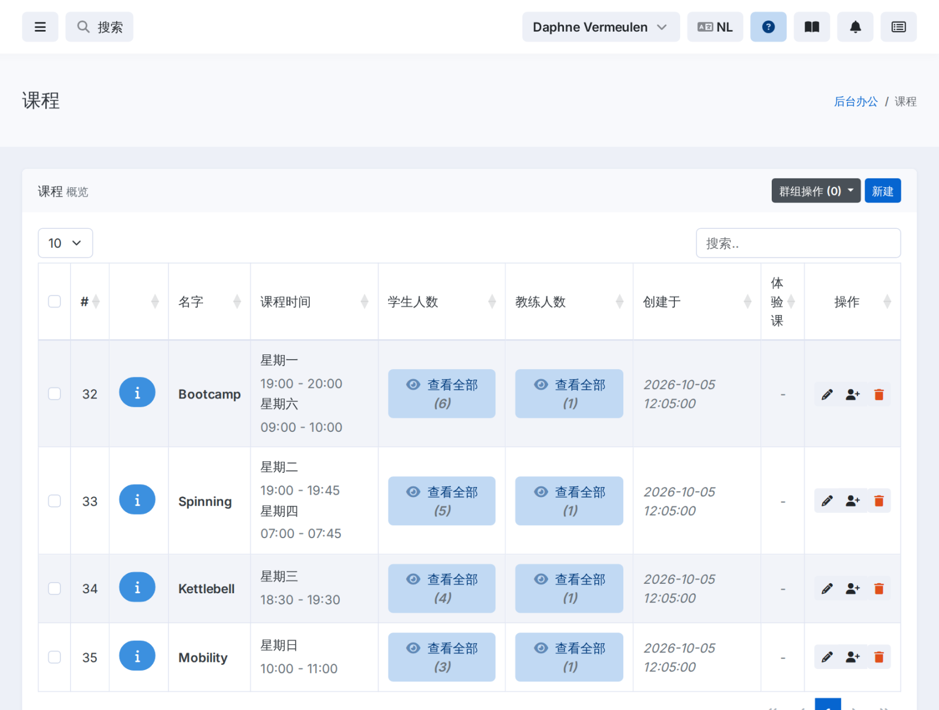Image resolution: width=939 pixels, height=710 pixels.
Task: Open the rows-per-page dropdown showing 10
Action: [x=65, y=243]
